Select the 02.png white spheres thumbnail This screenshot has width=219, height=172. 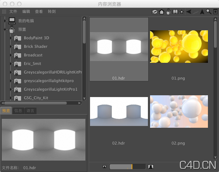click(x=179, y=111)
